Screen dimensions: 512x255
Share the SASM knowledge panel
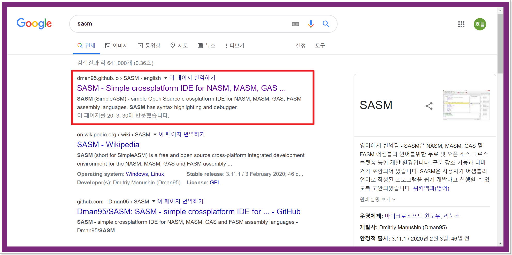point(429,106)
